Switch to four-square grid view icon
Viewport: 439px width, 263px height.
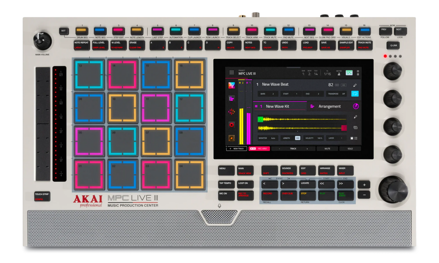point(356,138)
